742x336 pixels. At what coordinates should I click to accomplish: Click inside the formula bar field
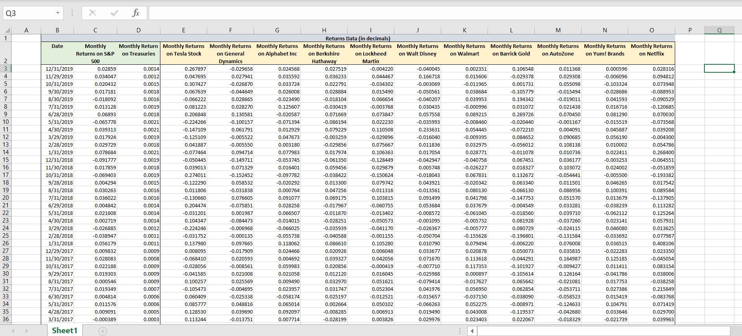click(445, 13)
